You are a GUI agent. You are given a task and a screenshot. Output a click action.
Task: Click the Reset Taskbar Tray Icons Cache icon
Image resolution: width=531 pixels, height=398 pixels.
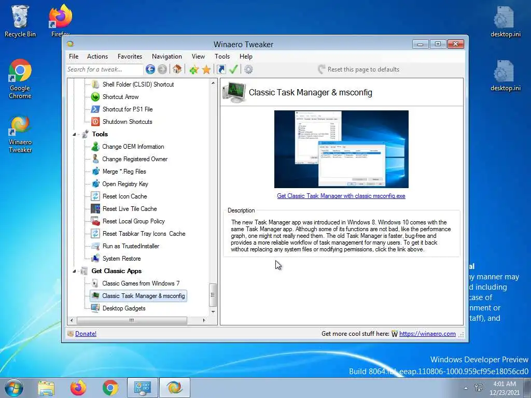(x=95, y=234)
